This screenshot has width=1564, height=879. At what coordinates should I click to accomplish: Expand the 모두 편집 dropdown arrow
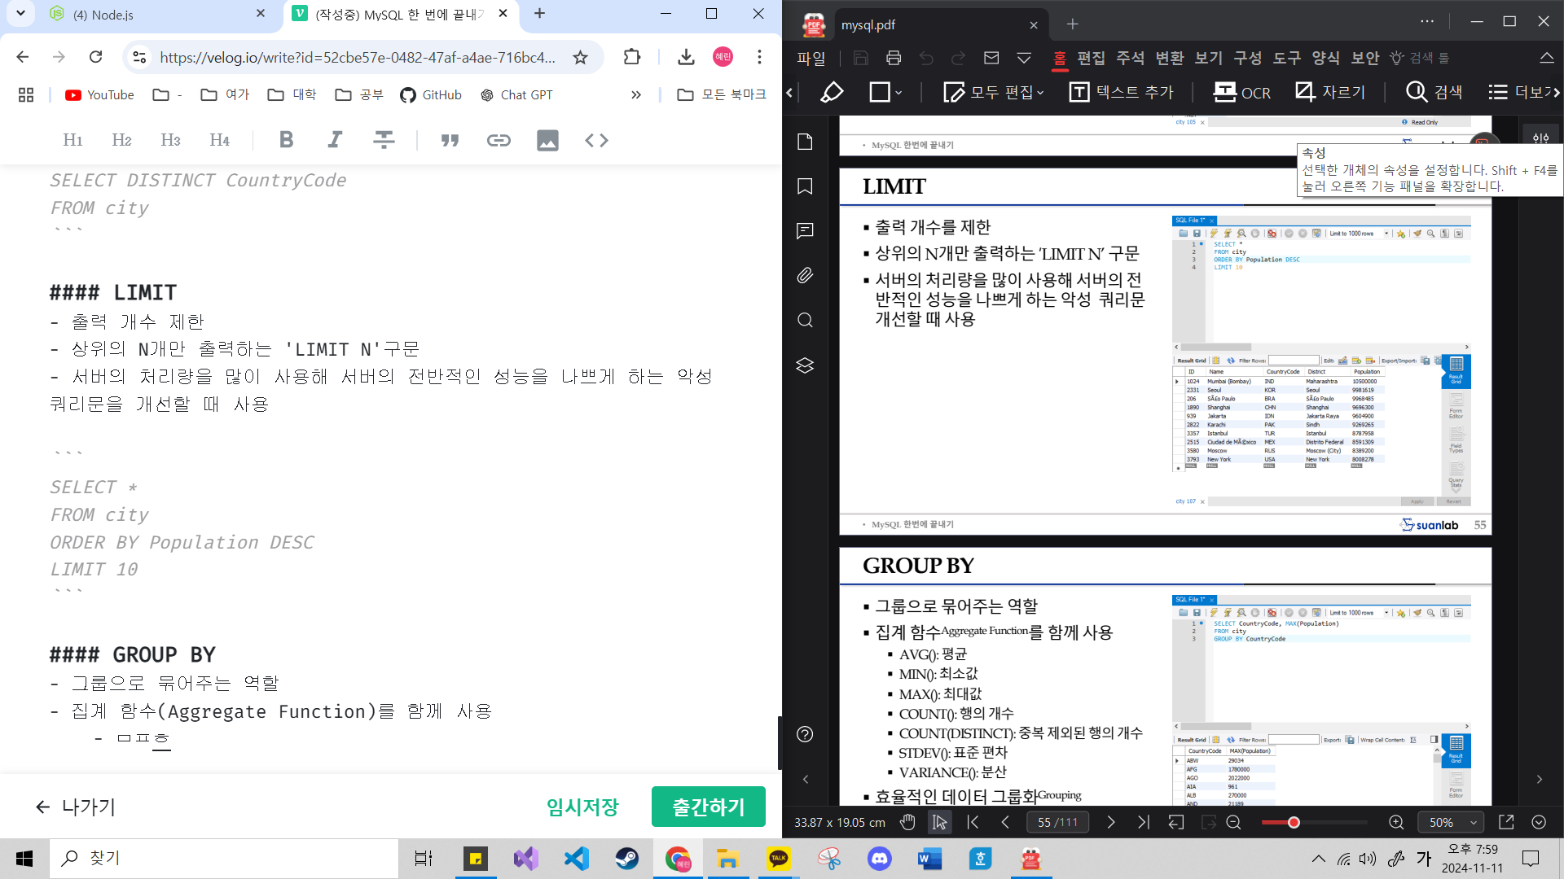[x=1040, y=93]
